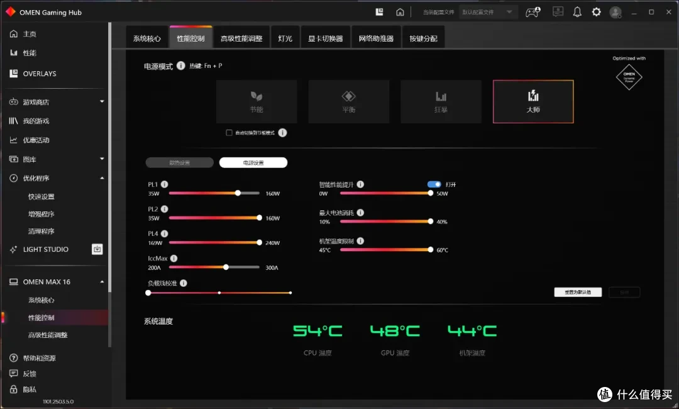Show info for PL4

coord(165,233)
